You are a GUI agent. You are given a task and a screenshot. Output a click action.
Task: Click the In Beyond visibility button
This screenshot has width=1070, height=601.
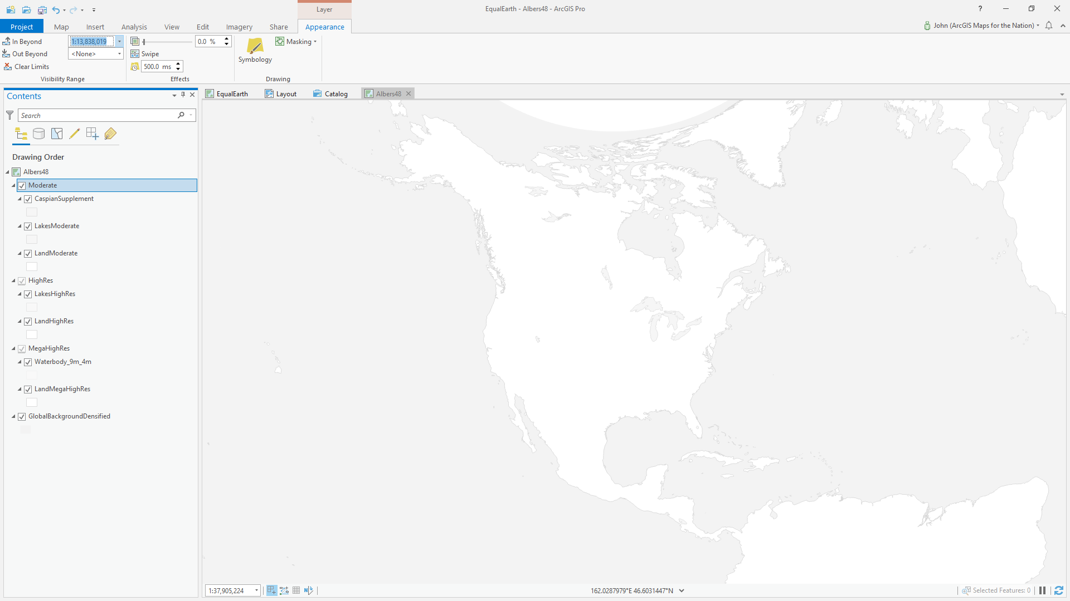(x=22, y=41)
